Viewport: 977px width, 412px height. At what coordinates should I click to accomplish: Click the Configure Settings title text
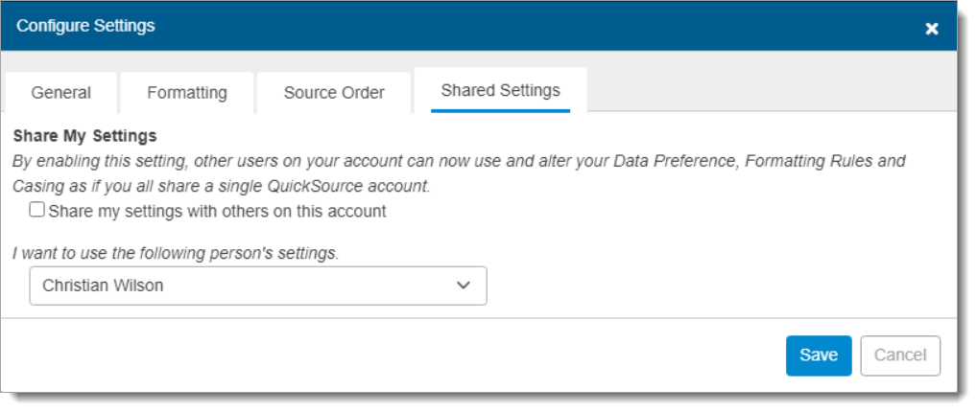click(85, 26)
